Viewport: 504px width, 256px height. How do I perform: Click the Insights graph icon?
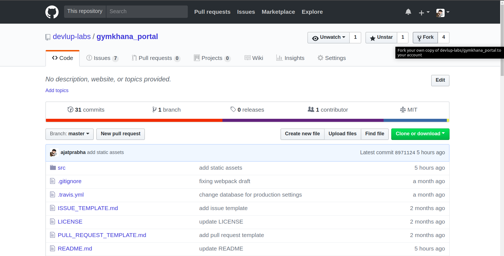coord(280,58)
